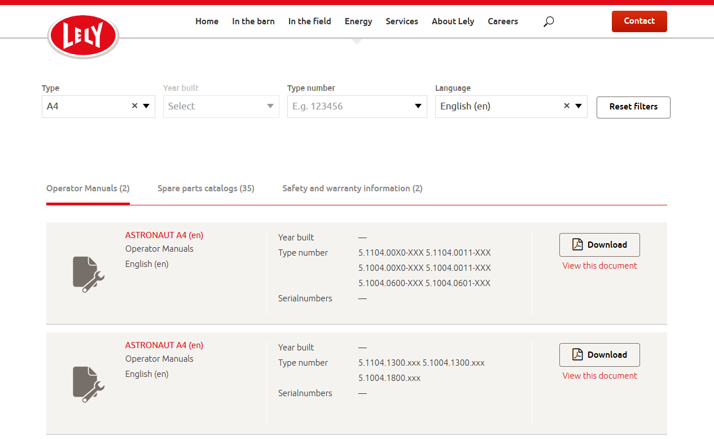Switch to Spare parts catalogs (35) tab
This screenshot has height=439, width=714.
pos(206,188)
